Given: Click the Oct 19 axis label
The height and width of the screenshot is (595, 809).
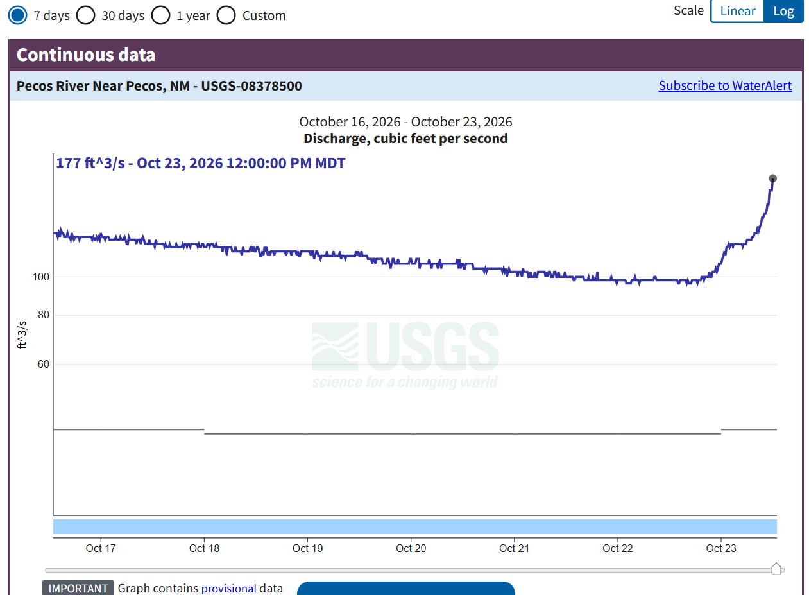Looking at the screenshot, I should 307,548.
